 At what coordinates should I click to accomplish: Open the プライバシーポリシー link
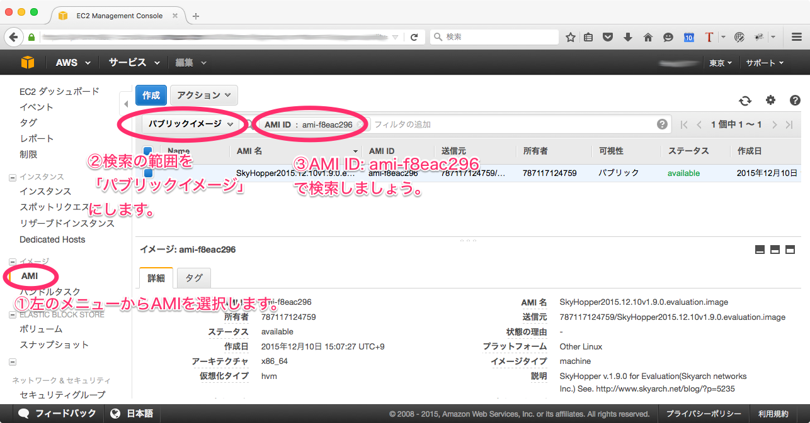click(x=704, y=414)
